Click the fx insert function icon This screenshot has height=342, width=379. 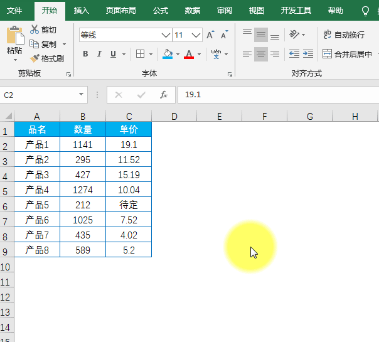[164, 95]
